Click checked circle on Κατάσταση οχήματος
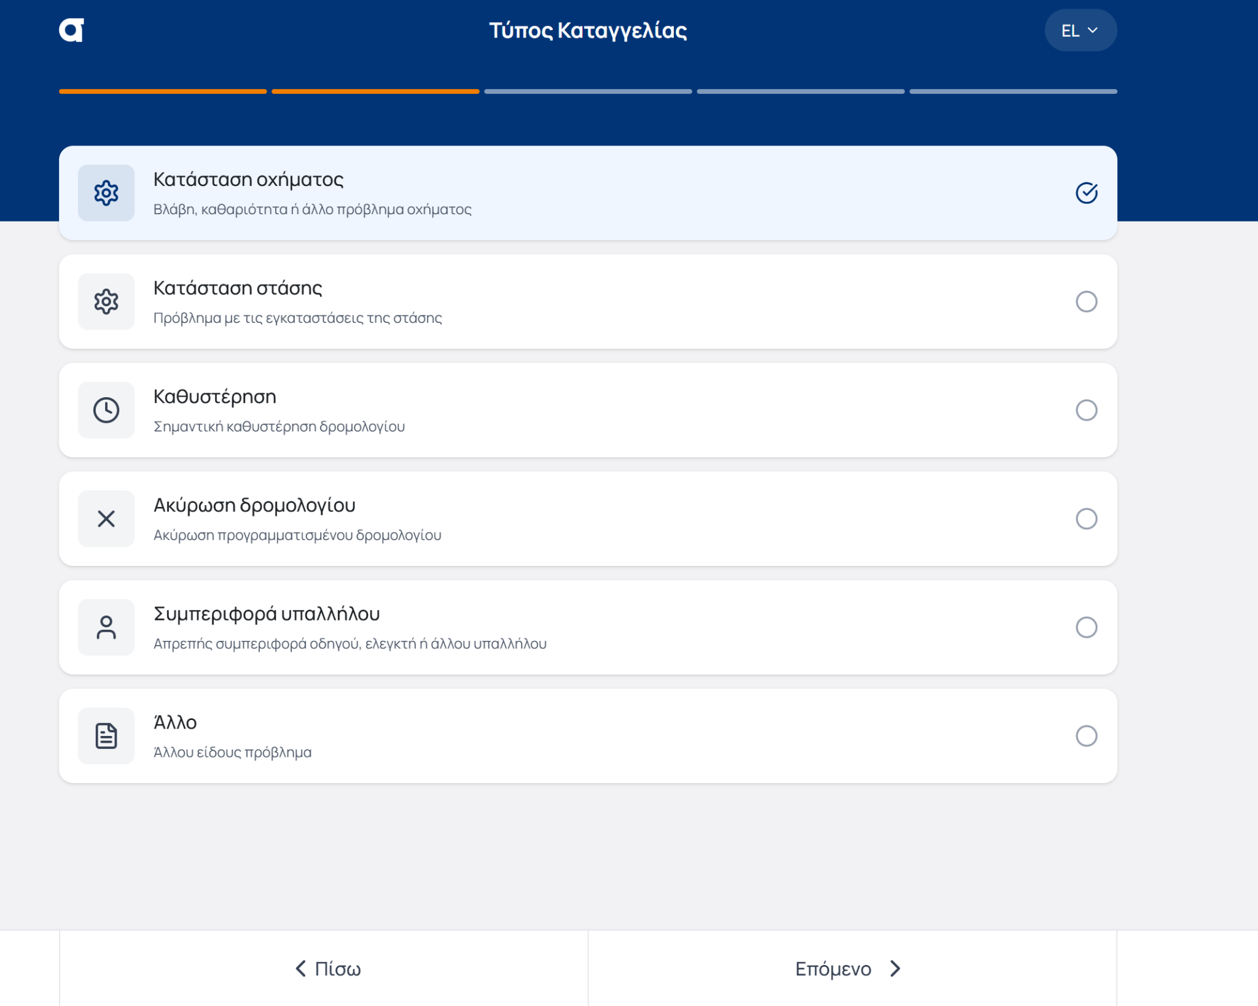The height and width of the screenshot is (1006, 1258). tap(1086, 193)
